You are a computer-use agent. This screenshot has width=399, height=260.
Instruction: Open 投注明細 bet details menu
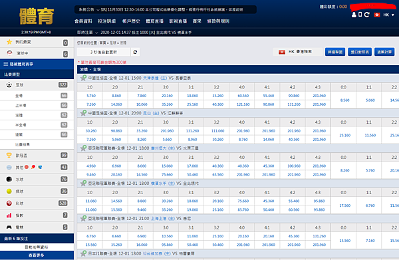click(107, 21)
